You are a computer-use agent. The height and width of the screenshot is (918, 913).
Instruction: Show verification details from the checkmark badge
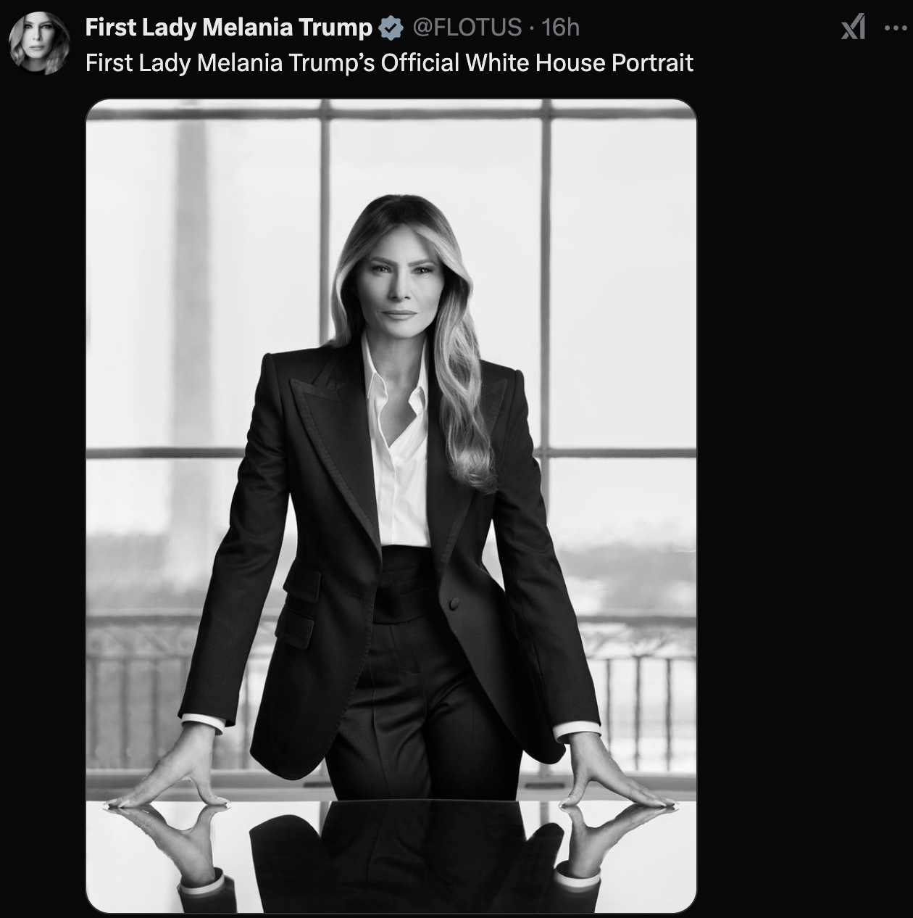391,28
